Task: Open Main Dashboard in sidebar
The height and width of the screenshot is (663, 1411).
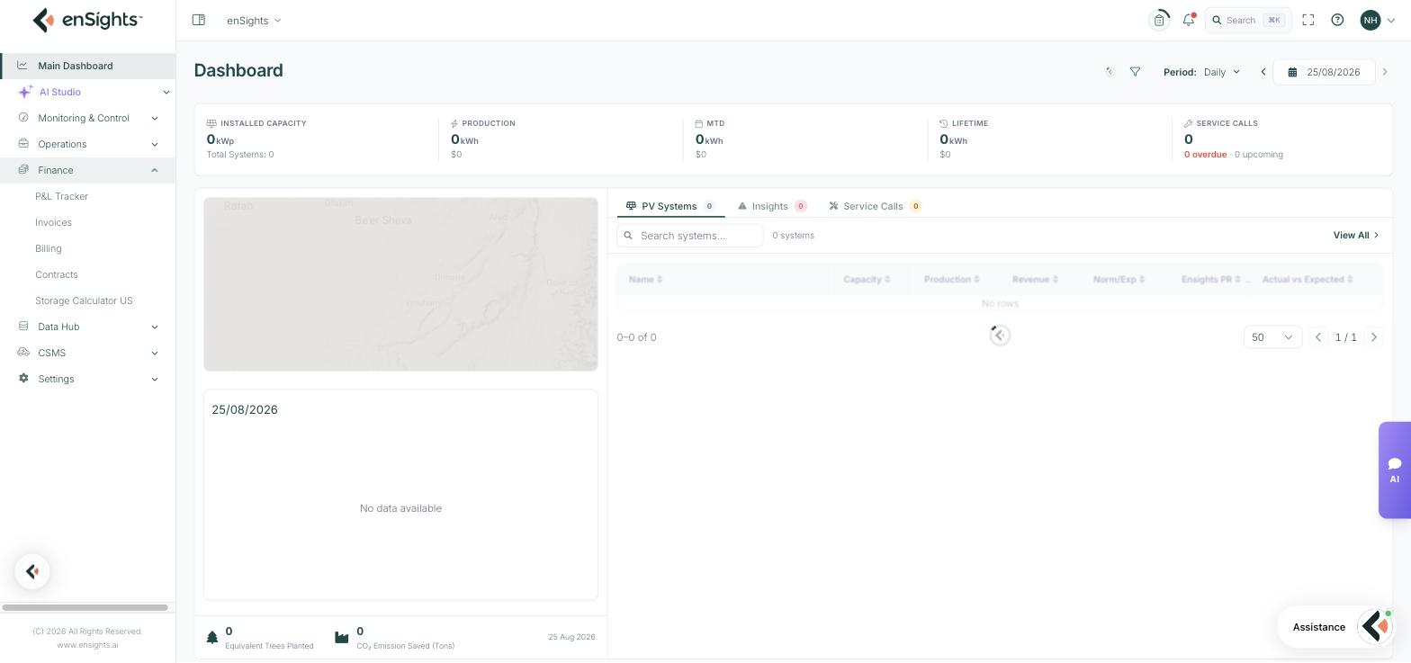Action: (x=87, y=66)
